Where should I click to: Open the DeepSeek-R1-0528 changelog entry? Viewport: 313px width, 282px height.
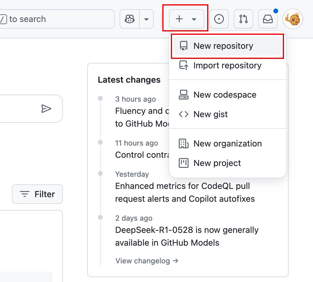tap(187, 236)
